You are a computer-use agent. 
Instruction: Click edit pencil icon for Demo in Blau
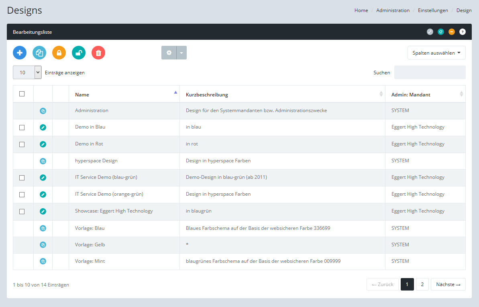43,127
